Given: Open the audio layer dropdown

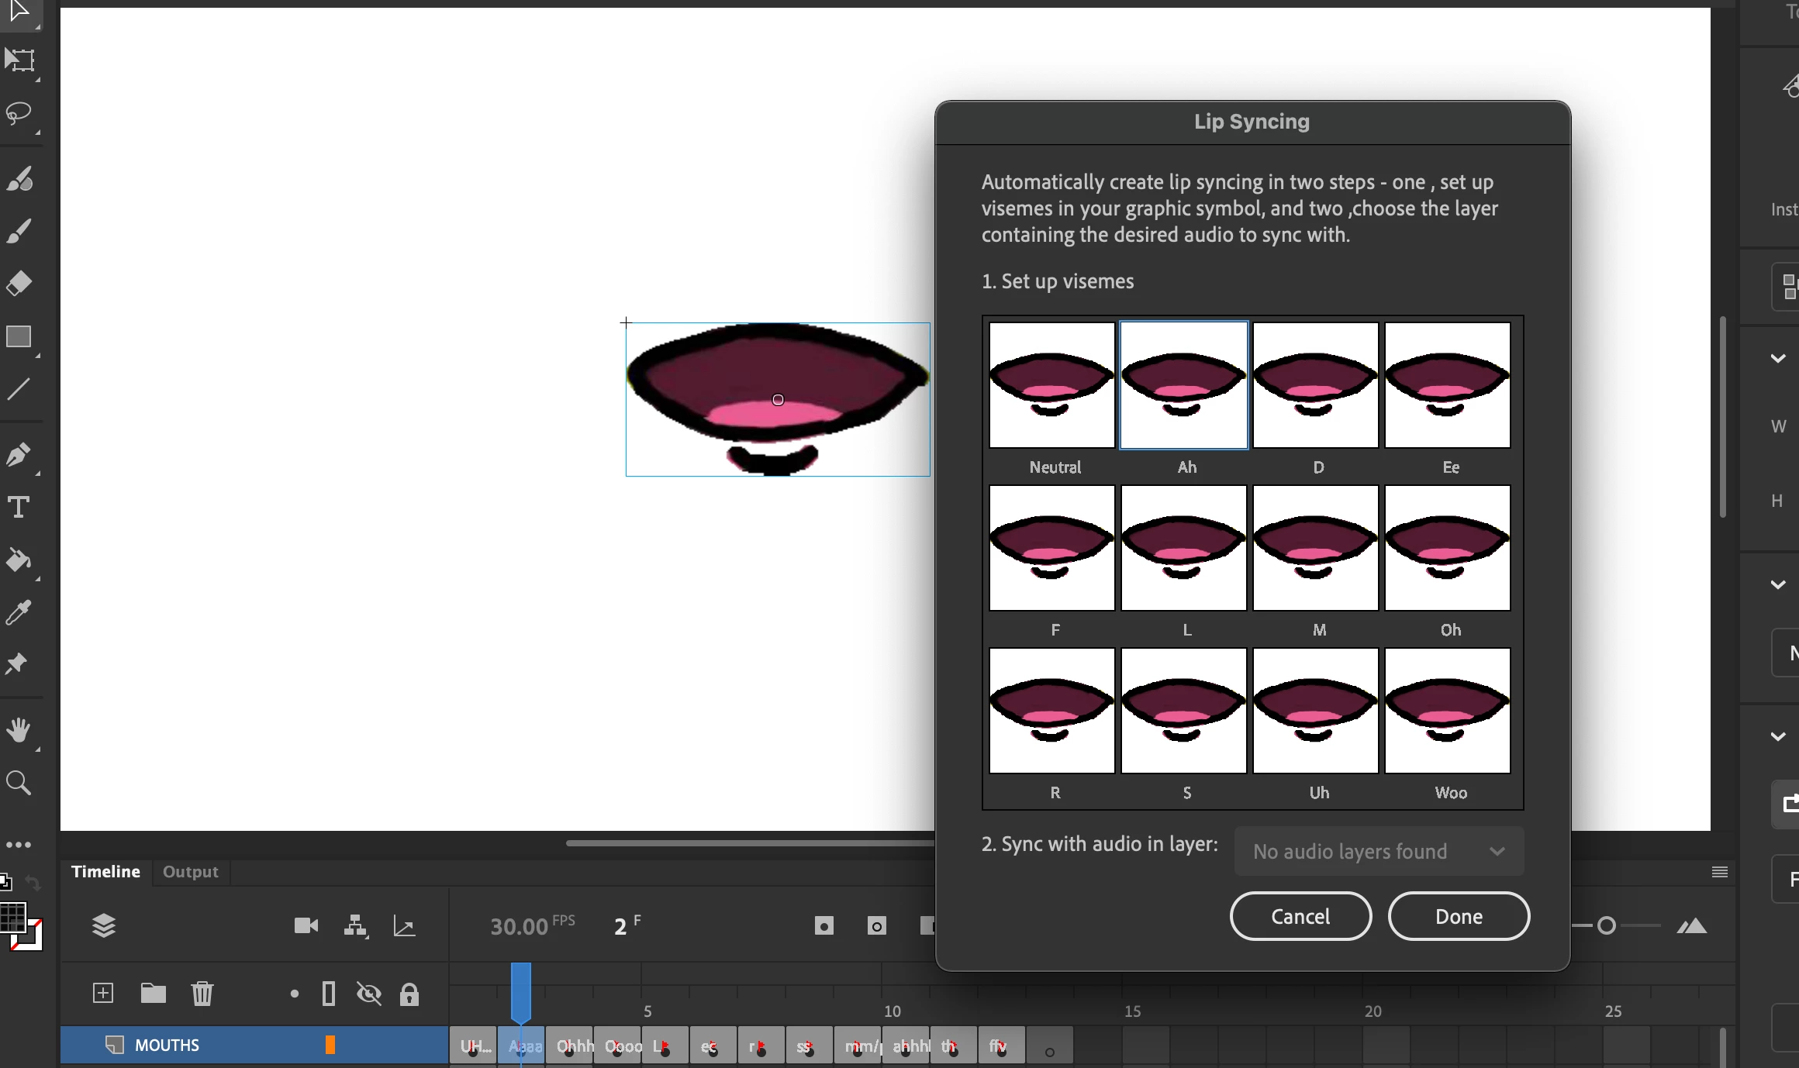Looking at the screenshot, I should 1379,851.
